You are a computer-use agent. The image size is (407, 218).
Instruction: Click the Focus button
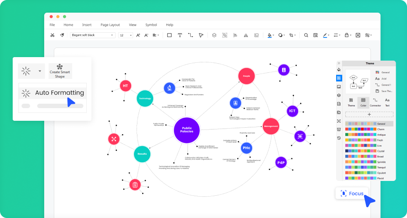click(x=352, y=193)
